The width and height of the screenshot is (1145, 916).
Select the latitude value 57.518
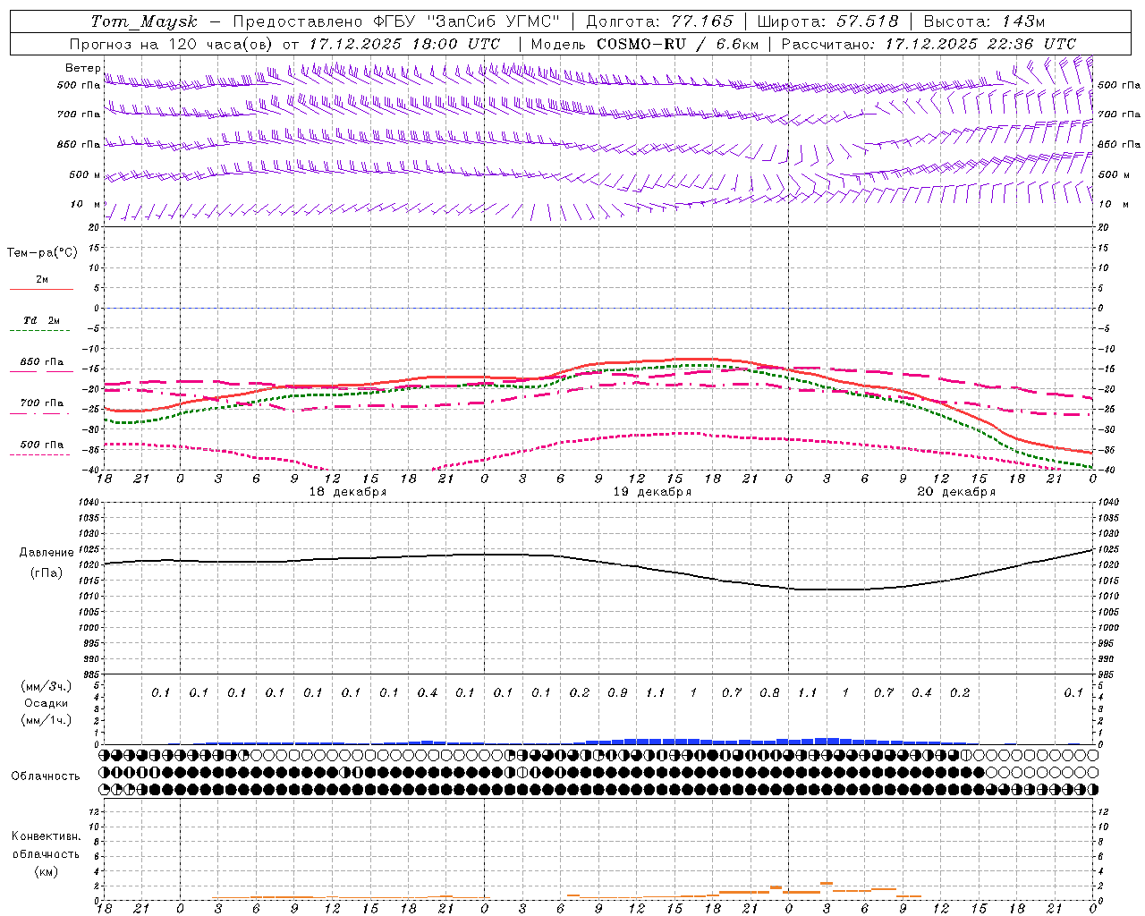tap(868, 21)
